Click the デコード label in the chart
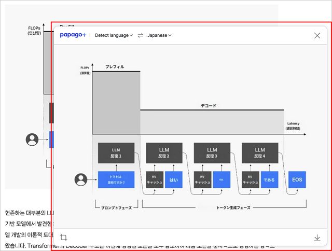This screenshot has width=332, height=251. click(x=209, y=106)
